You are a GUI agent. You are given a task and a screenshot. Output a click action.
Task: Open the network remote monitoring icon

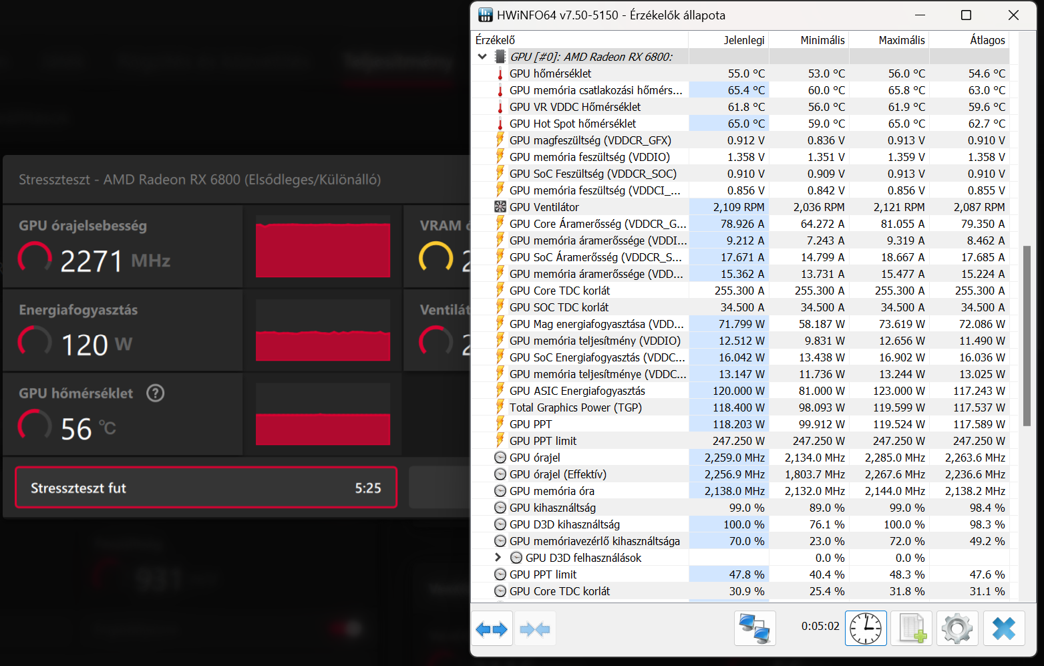(x=755, y=629)
